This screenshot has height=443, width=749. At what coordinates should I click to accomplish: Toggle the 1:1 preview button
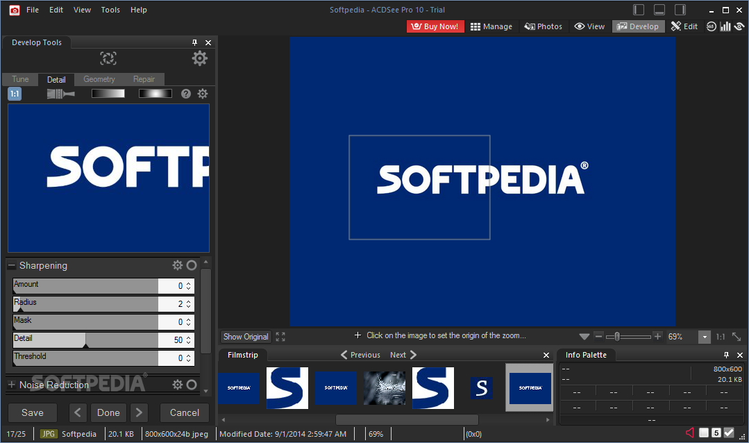(15, 94)
